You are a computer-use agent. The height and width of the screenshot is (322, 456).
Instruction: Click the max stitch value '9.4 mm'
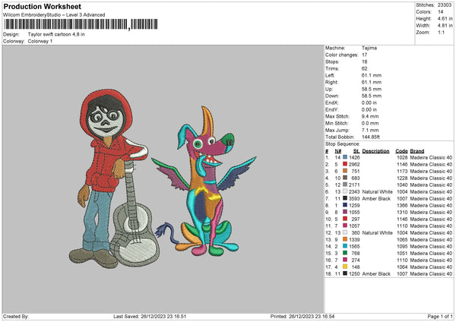tap(370, 116)
